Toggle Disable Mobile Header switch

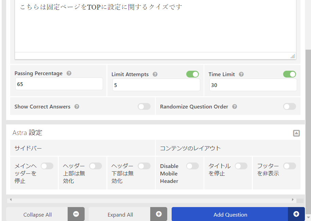point(192,166)
